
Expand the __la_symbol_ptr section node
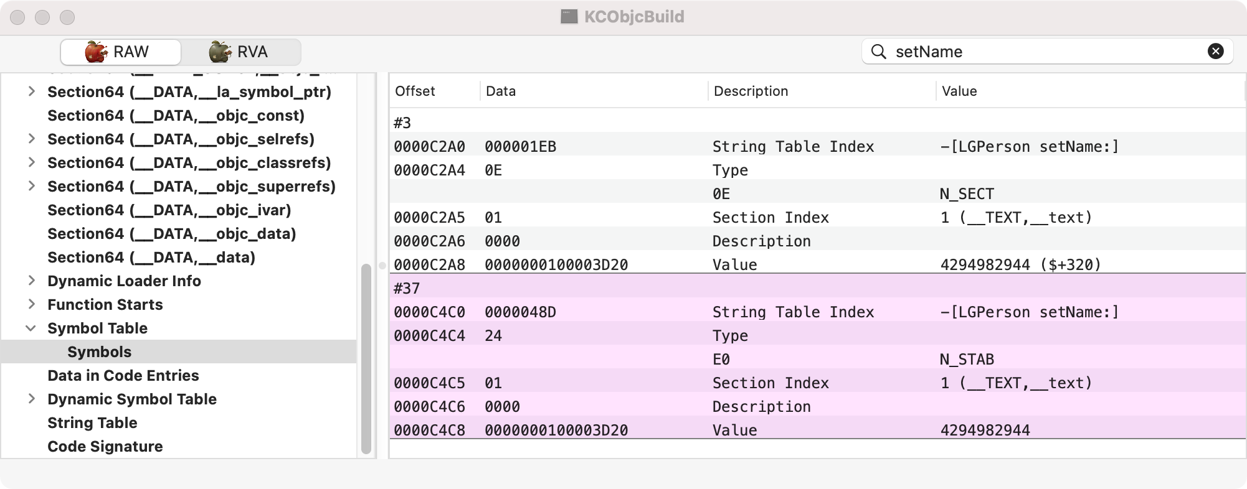pos(31,91)
